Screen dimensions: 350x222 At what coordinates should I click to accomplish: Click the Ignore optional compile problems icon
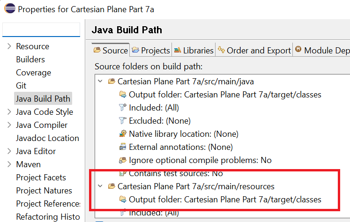click(123, 160)
